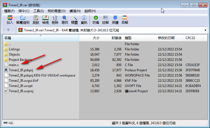Click the 解壓縮到 (Extract to) icon
210x128 pixels.
click(23, 18)
